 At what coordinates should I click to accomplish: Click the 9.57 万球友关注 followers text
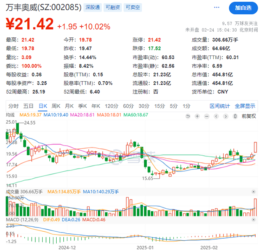pyautogui.click(x=240, y=23)
